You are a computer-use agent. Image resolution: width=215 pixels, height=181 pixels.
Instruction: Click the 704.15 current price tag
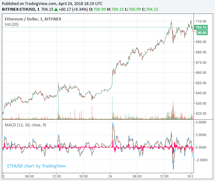click(201, 27)
